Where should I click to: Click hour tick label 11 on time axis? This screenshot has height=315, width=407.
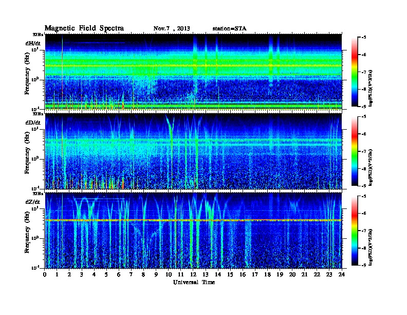(181, 274)
